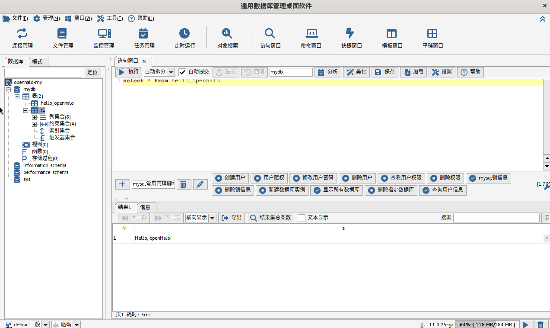Open 监控管理 monitor manager
This screenshot has width=550, height=328.
click(x=104, y=38)
